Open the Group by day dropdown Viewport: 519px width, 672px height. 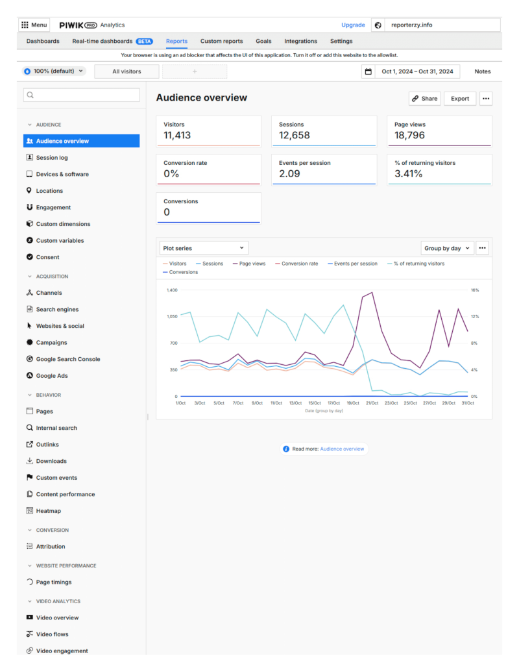point(447,248)
